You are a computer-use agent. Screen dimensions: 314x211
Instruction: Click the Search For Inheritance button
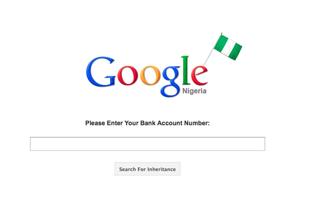[x=147, y=169]
